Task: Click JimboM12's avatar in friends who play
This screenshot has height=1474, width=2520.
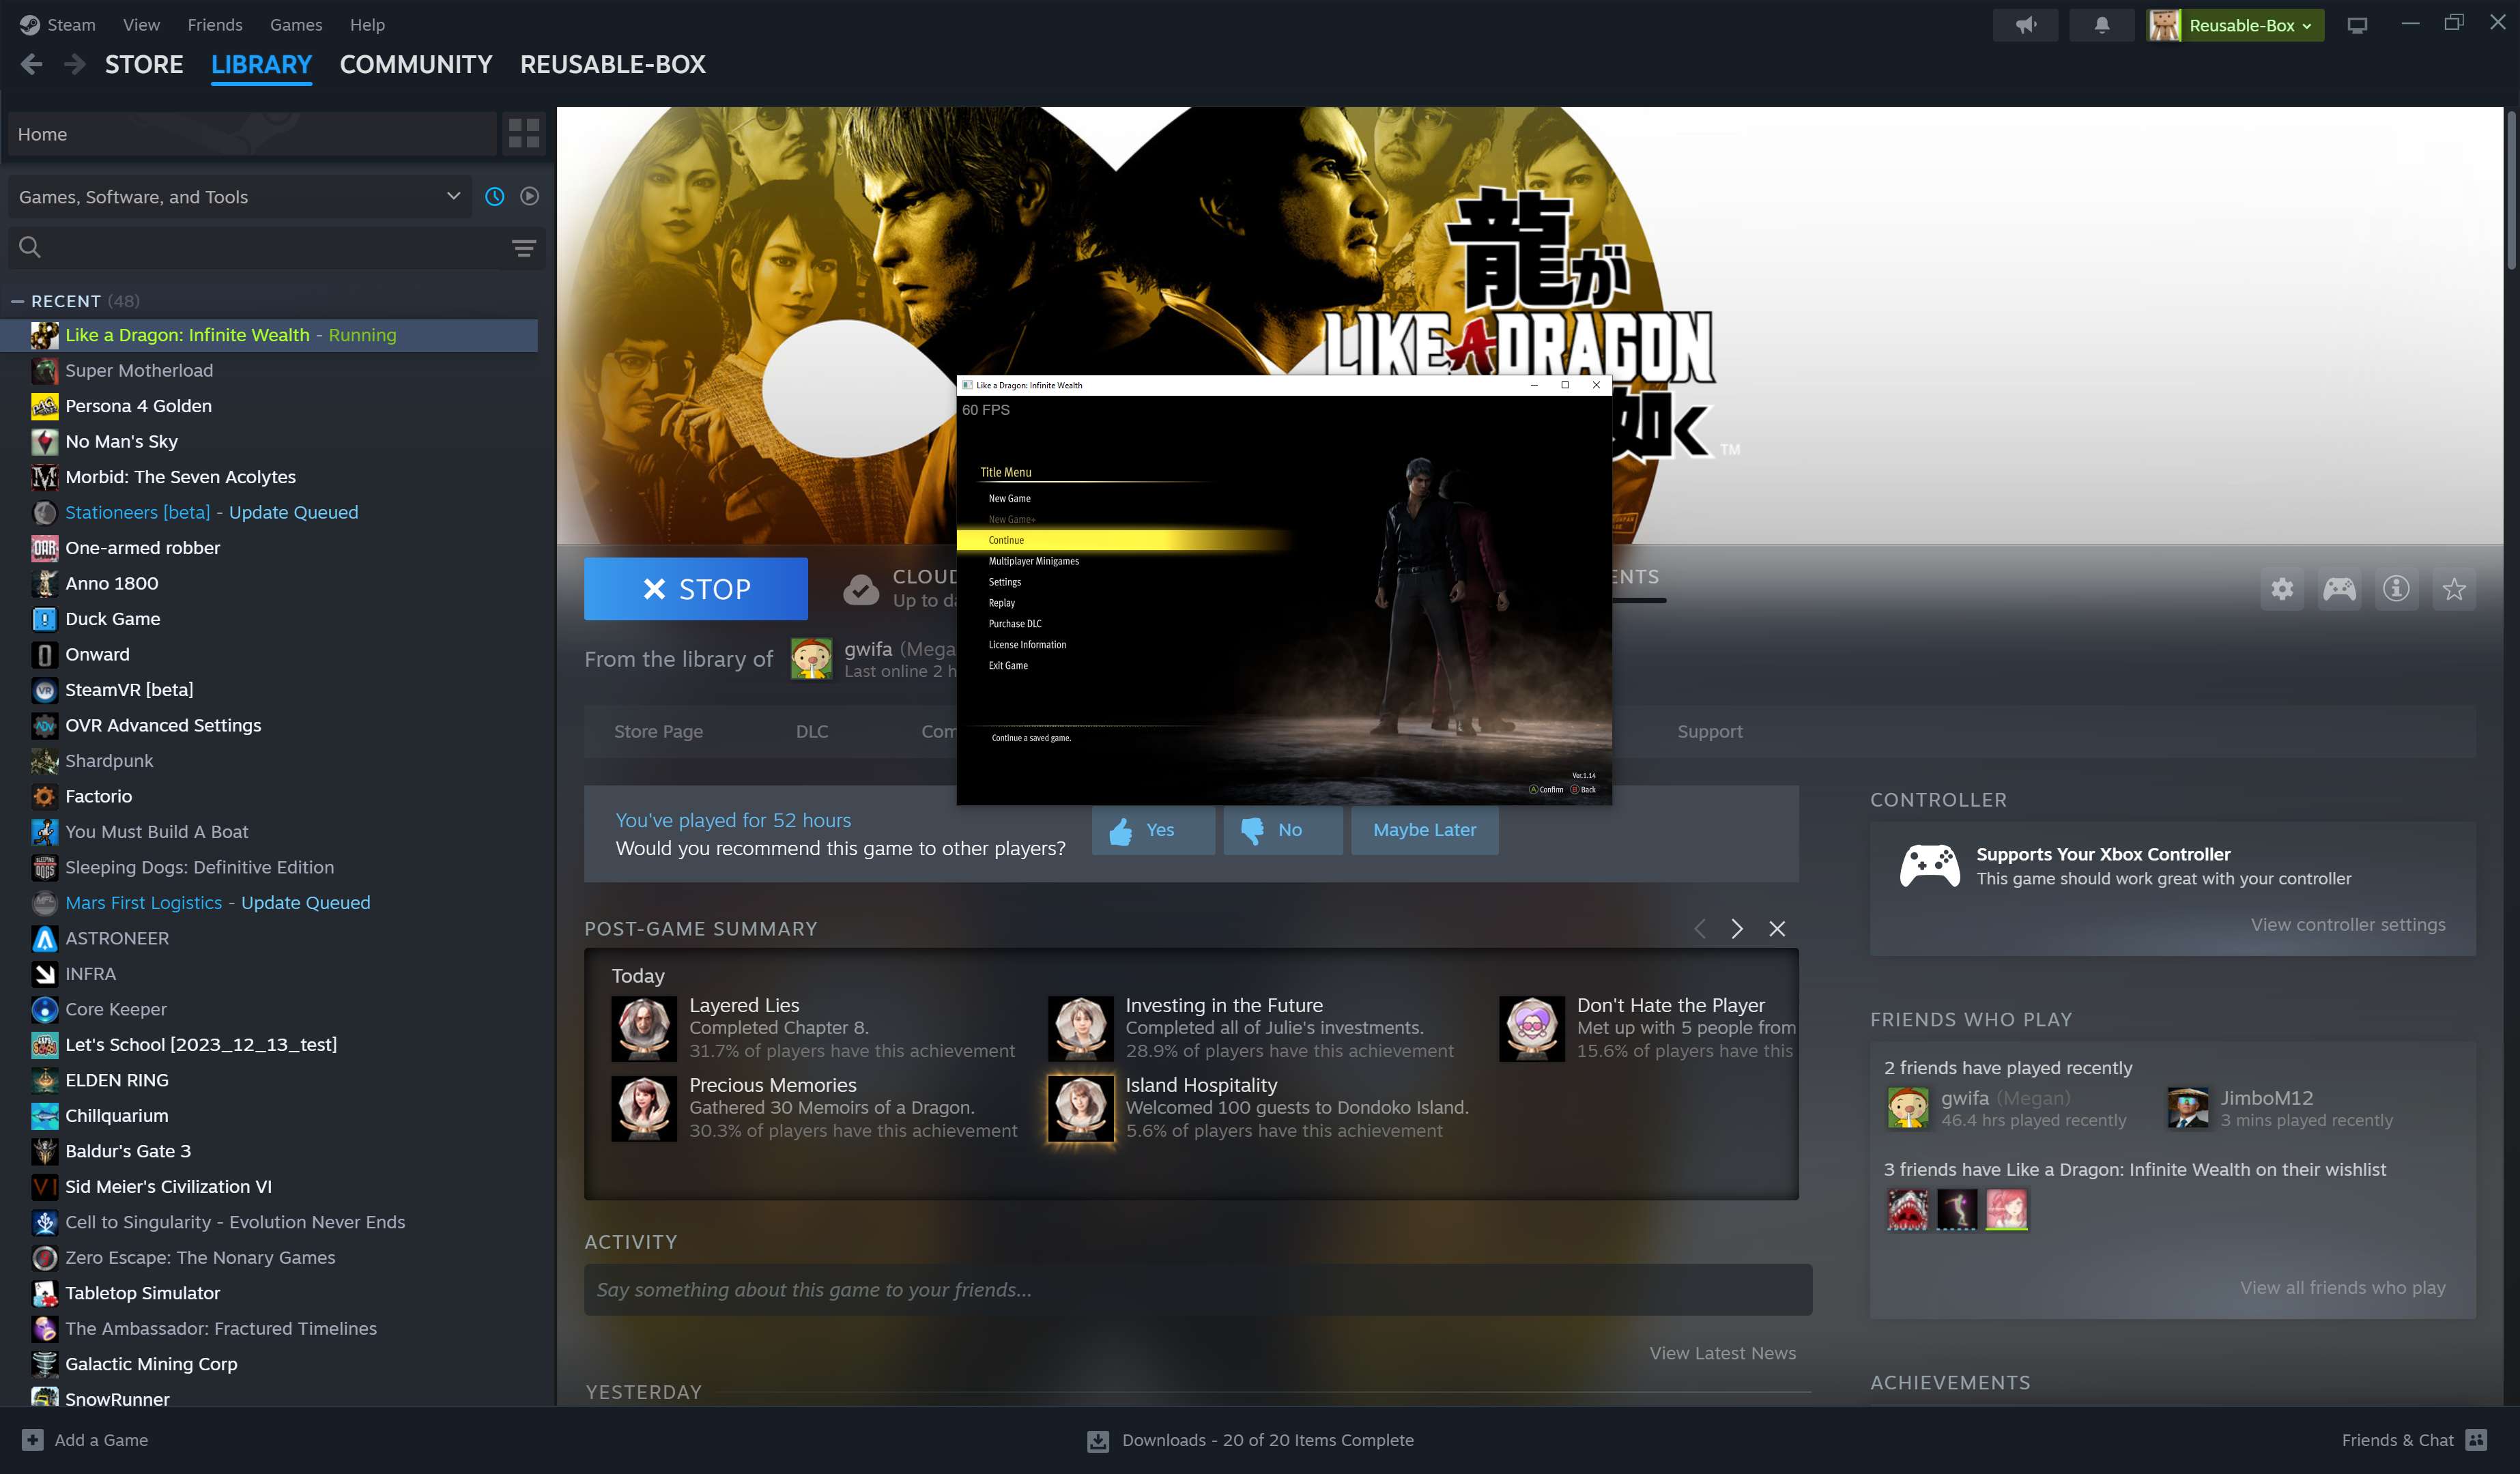Action: (x=2187, y=1108)
